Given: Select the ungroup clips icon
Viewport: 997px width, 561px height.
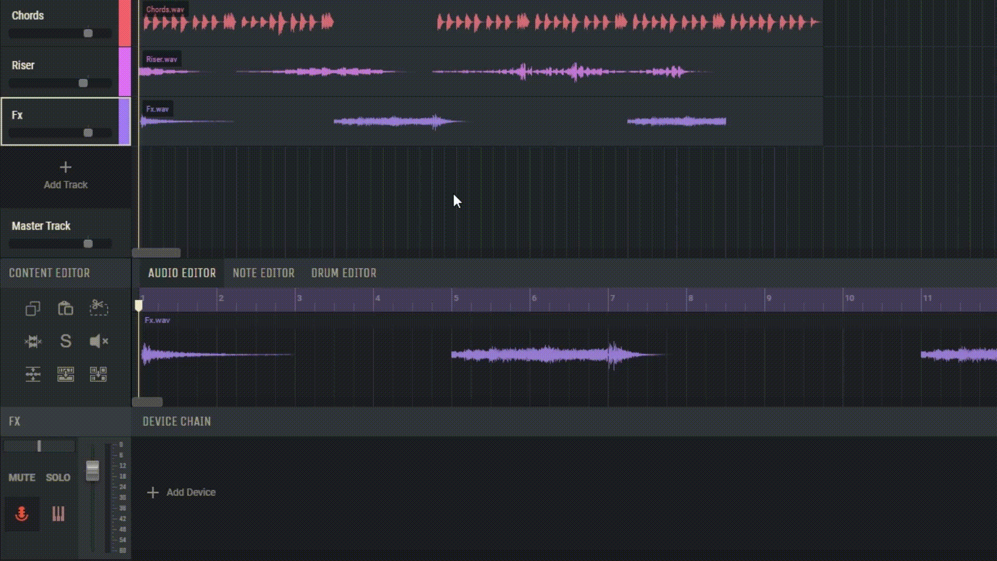Looking at the screenshot, I should point(98,373).
